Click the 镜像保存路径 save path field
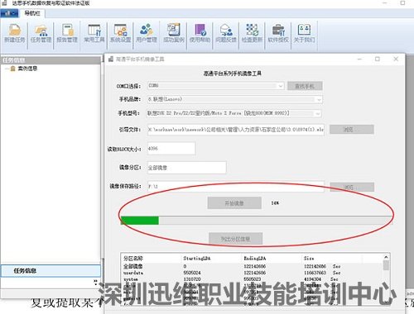This screenshot has height=314, width=414. click(236, 187)
